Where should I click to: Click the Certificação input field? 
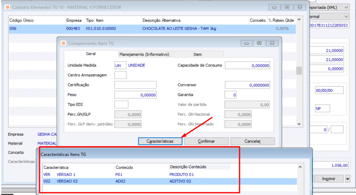click(135, 85)
